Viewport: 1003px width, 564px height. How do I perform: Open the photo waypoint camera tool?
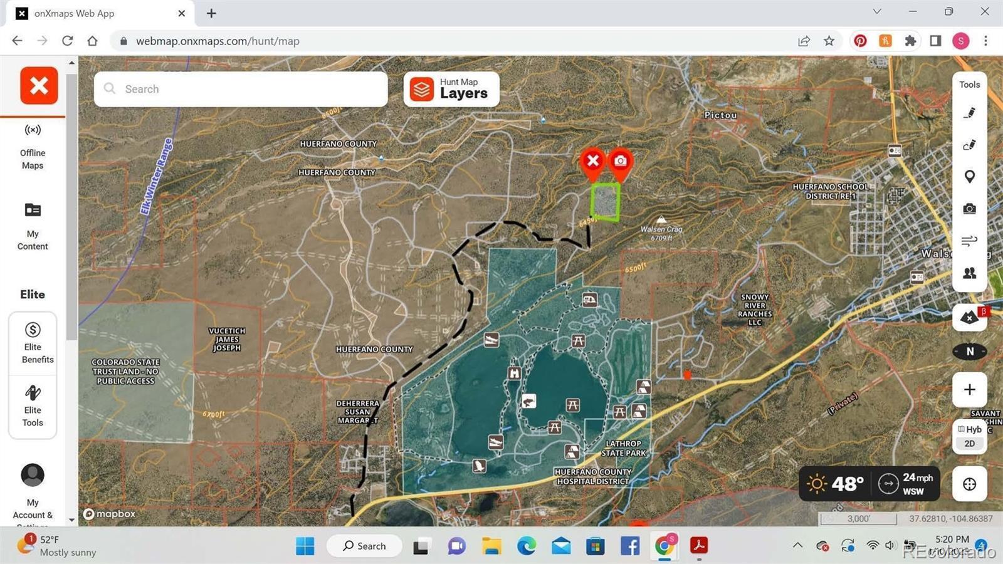click(969, 209)
